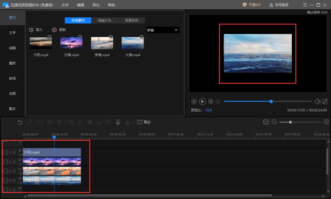Click the horizontal timeline scrollbar
The width and height of the screenshot is (331, 199).
click(x=150, y=196)
